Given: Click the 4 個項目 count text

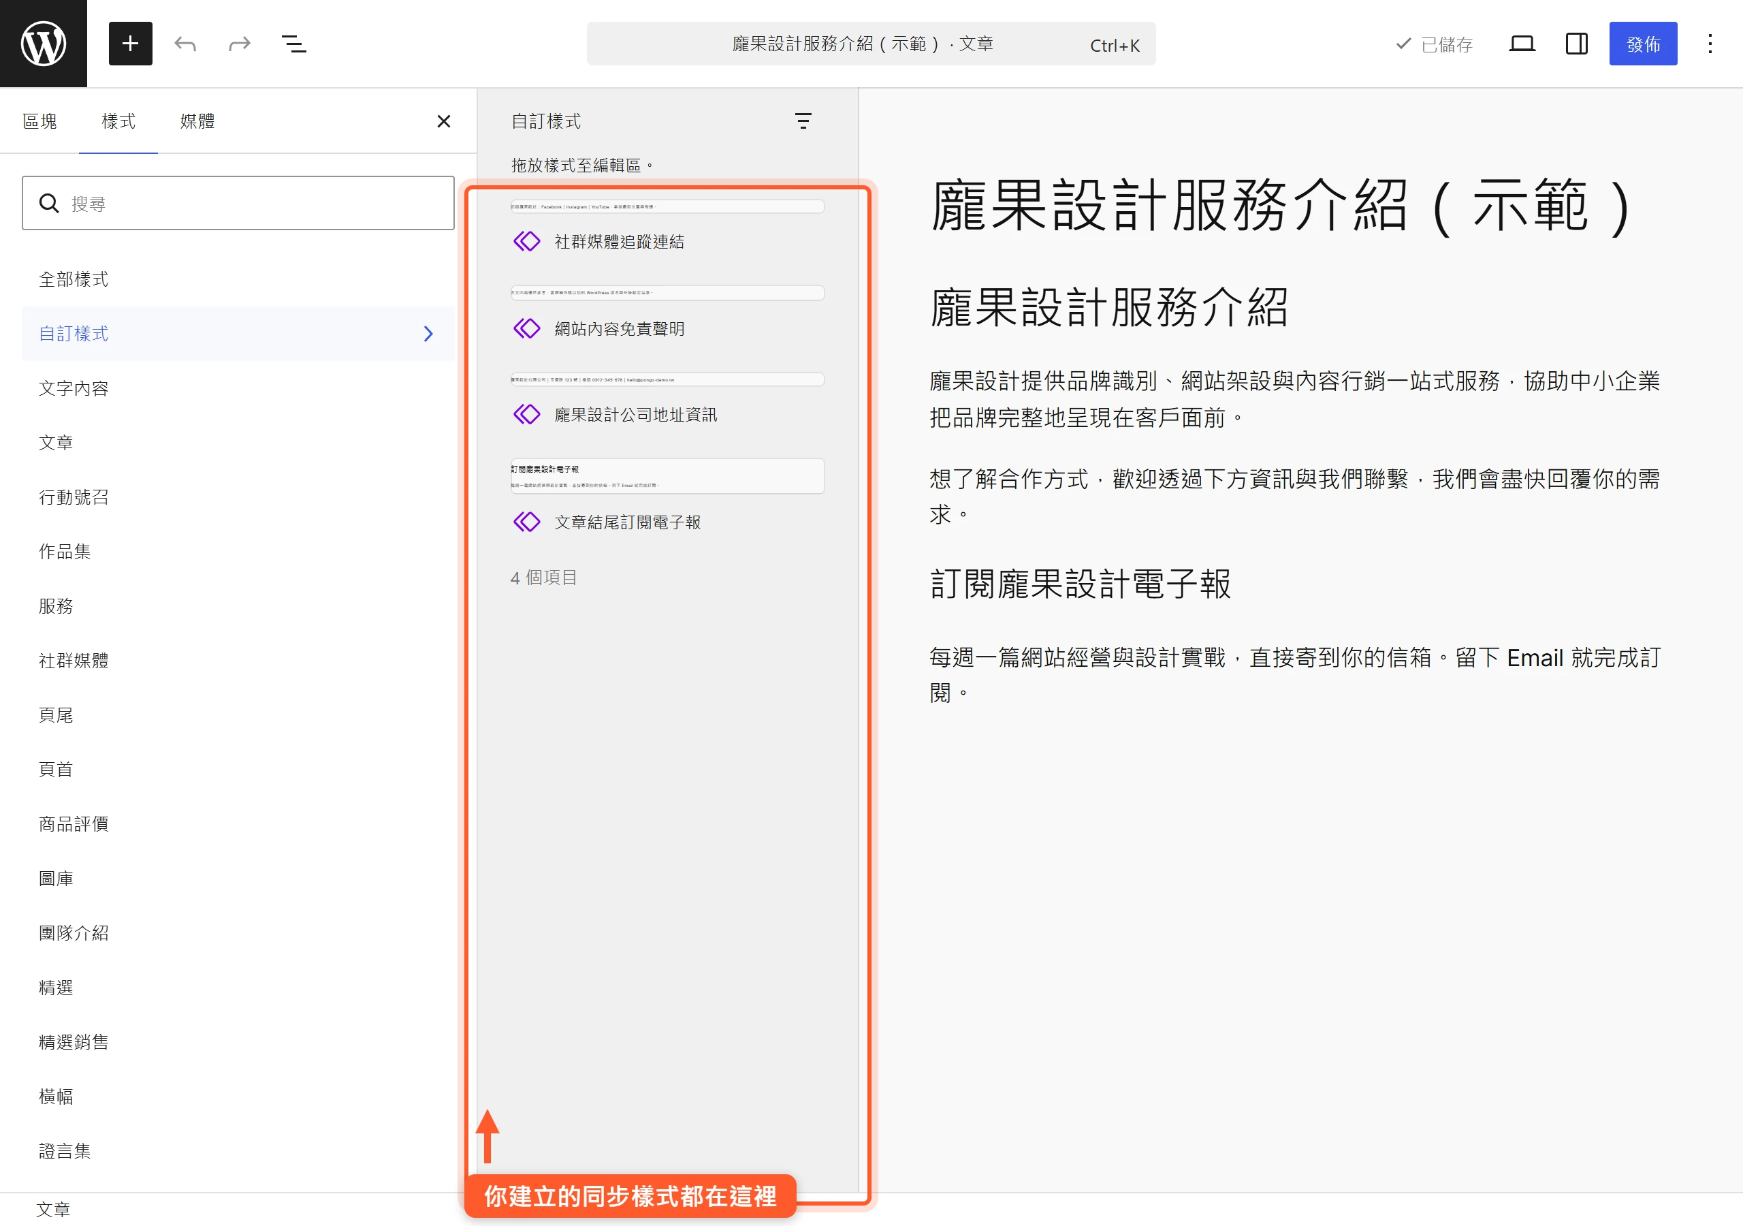Looking at the screenshot, I should pos(543,578).
